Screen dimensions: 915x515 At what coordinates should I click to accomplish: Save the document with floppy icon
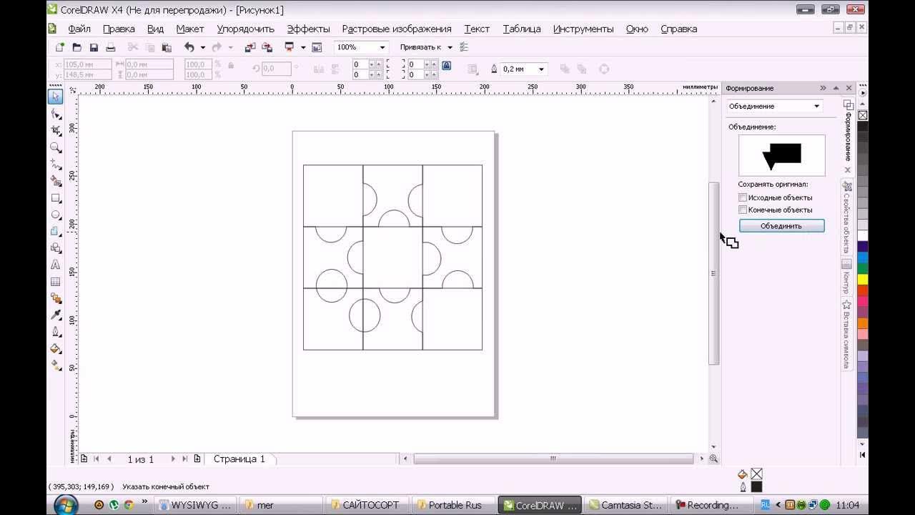coord(94,47)
